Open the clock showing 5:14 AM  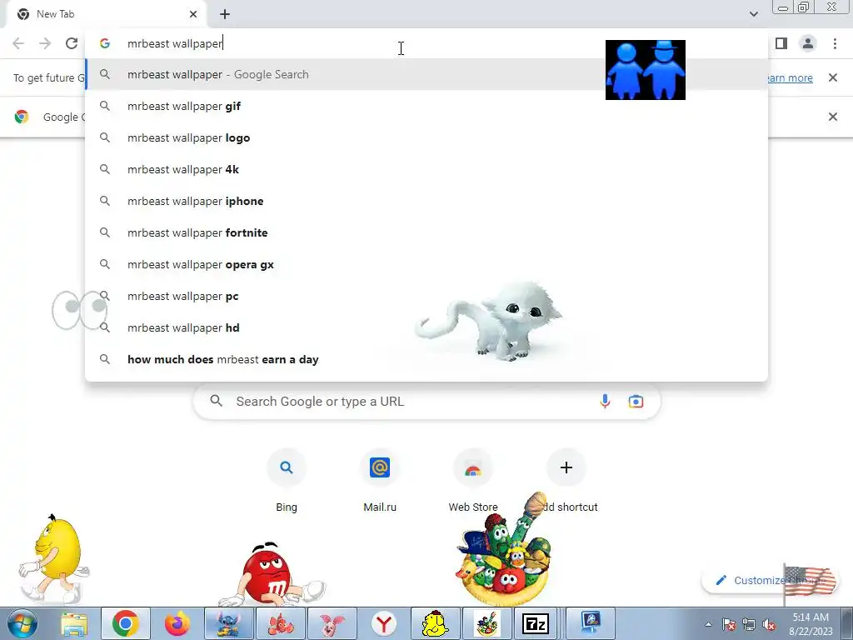[x=811, y=624]
